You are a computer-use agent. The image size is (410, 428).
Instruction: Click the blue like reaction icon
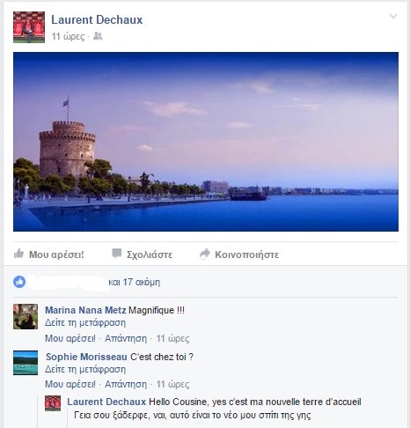click(x=19, y=282)
